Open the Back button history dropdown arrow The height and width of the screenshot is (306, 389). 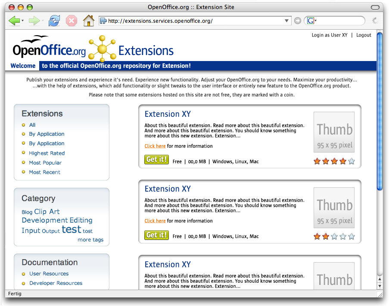coord(22,21)
